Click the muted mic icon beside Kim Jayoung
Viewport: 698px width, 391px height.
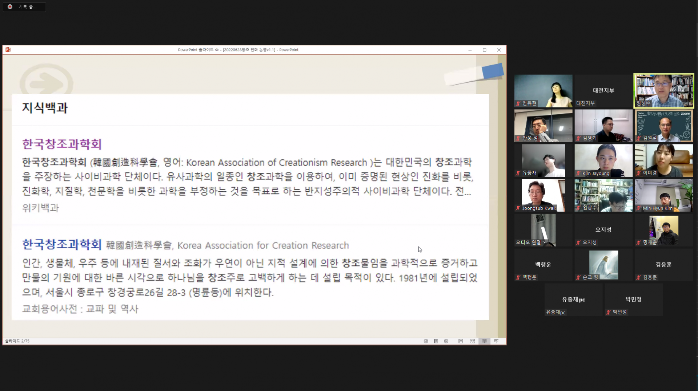coord(578,173)
